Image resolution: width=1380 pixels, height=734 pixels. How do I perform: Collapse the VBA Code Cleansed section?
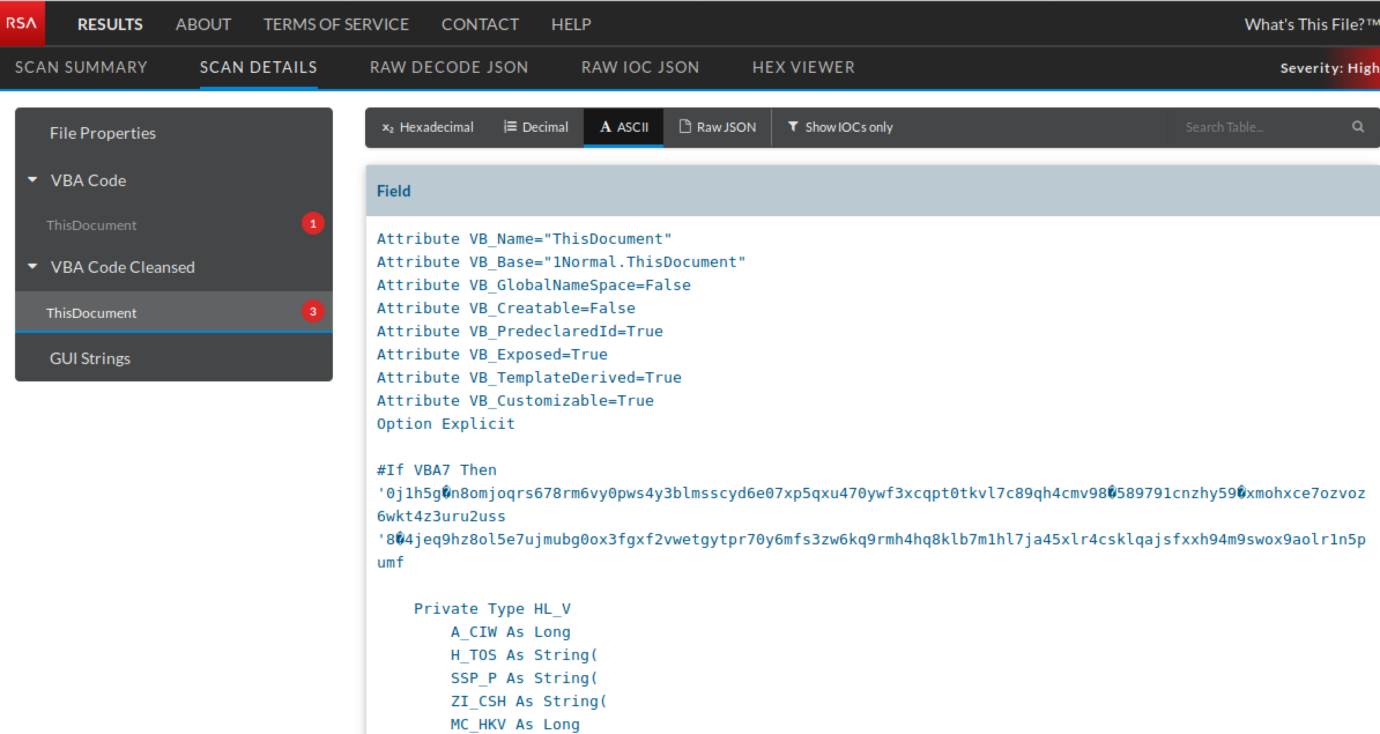(x=33, y=267)
